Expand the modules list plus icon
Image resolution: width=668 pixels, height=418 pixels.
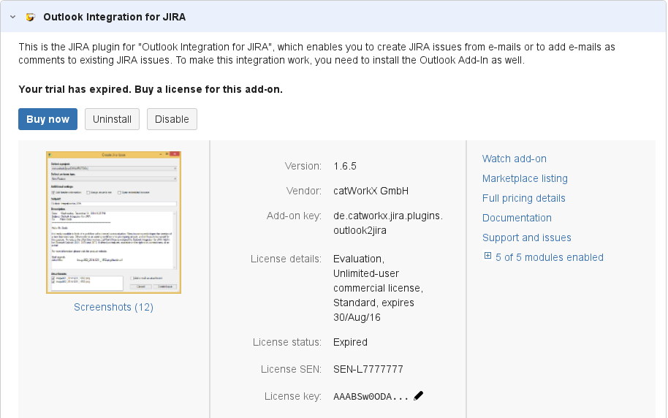point(487,256)
